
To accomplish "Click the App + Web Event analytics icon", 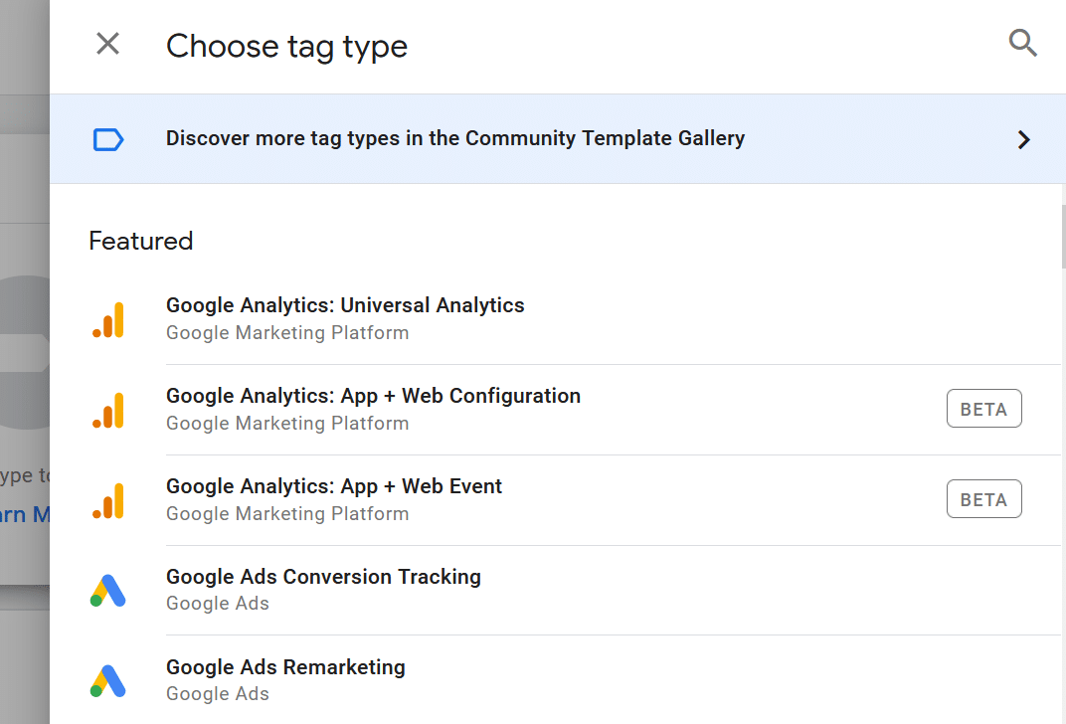I will tap(108, 500).
